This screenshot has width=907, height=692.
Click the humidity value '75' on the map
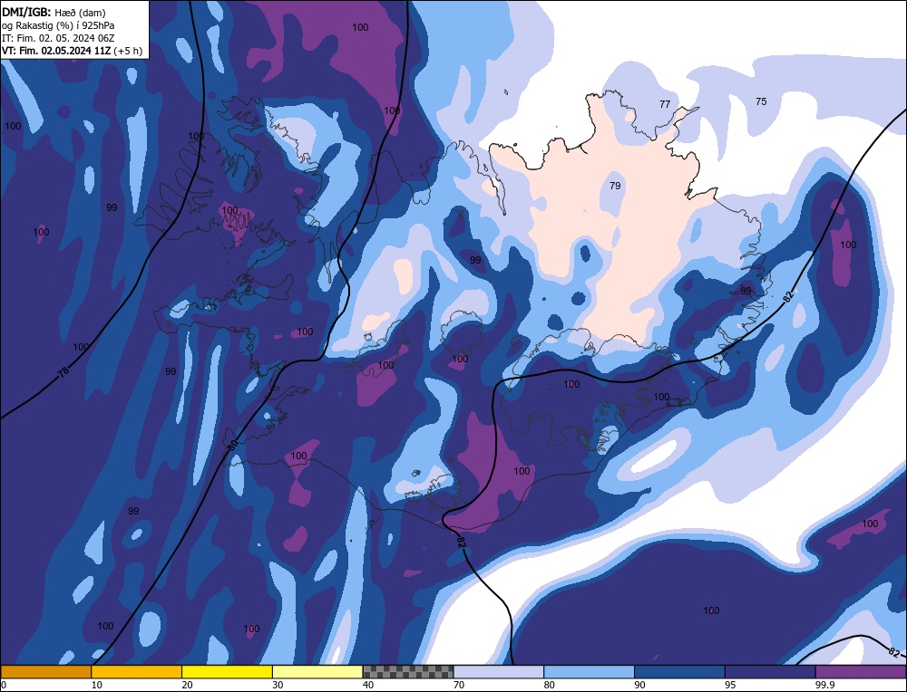point(761,101)
